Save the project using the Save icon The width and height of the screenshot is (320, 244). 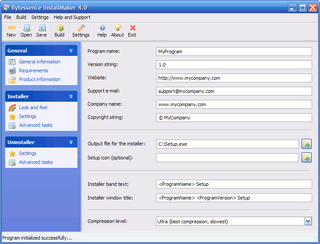(x=41, y=28)
